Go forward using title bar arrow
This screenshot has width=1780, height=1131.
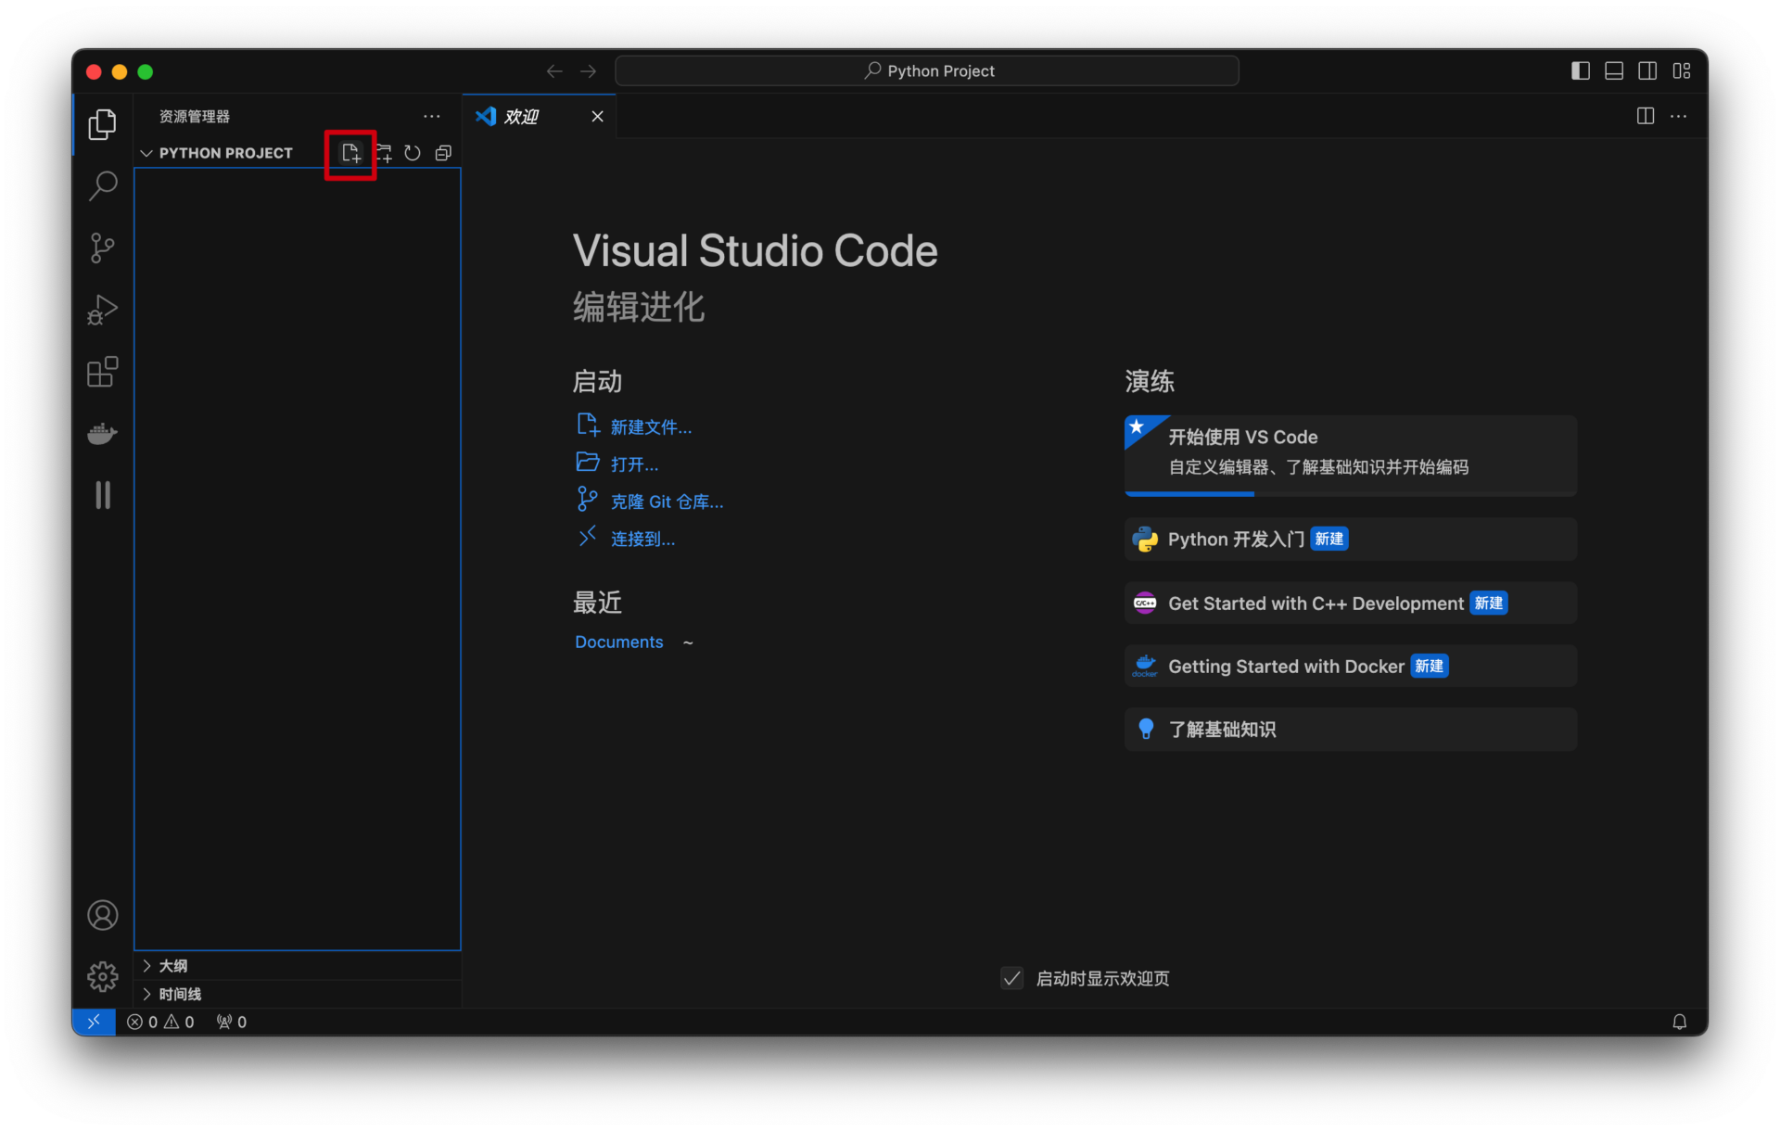[589, 71]
